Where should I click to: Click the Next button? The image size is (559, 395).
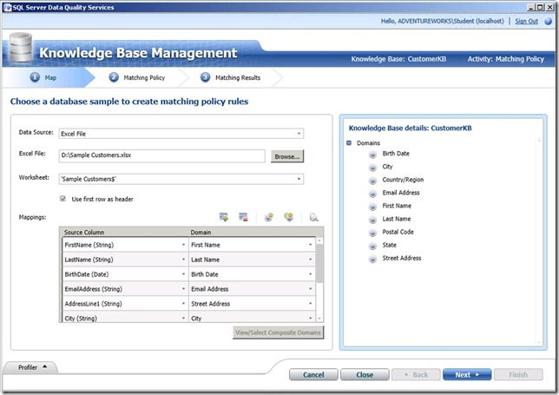point(467,375)
